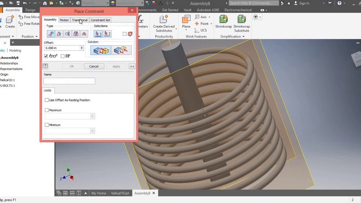Activate First Selection button
Viewport: 361px width, 203px height.
click(98, 34)
